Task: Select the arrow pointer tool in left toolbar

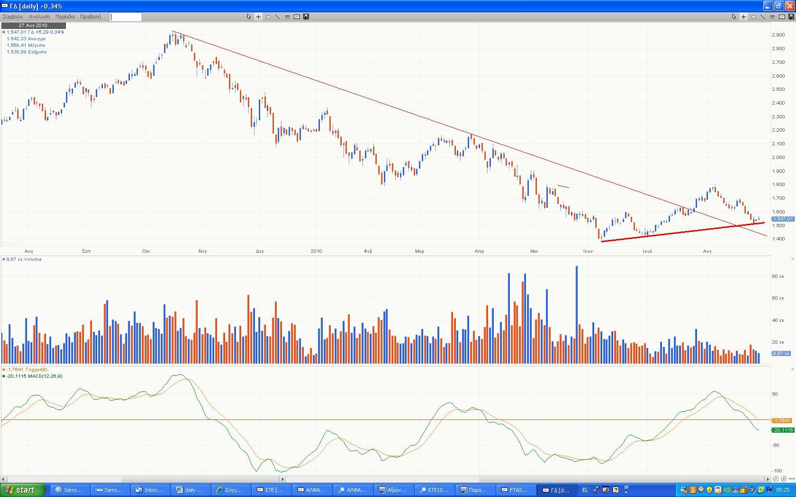Action: [249, 17]
